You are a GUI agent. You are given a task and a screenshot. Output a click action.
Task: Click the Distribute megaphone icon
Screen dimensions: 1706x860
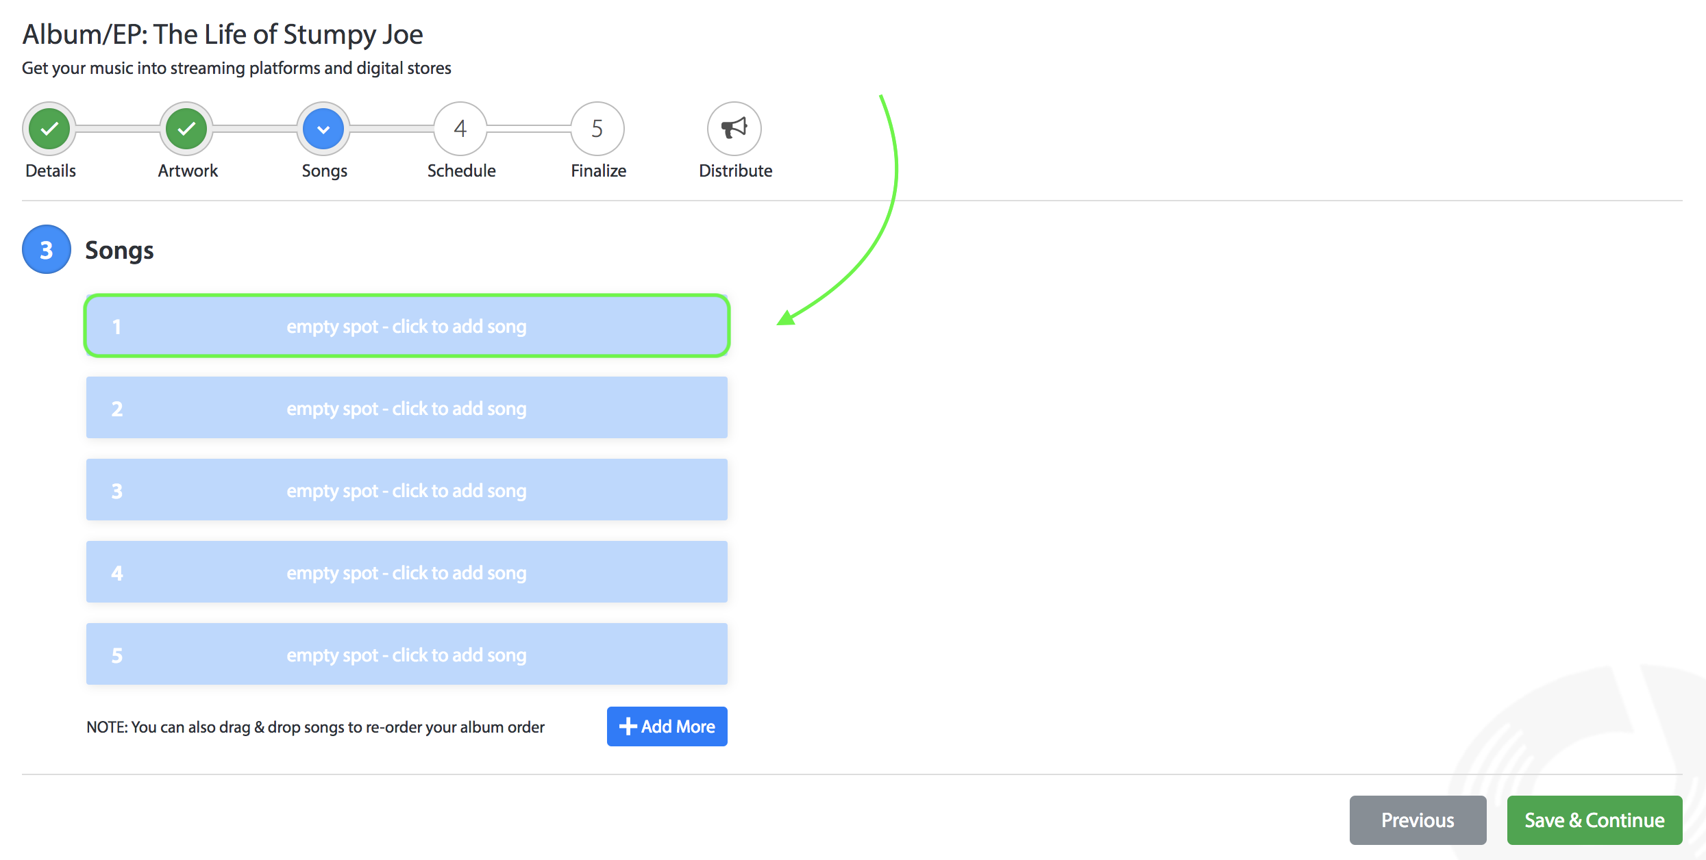tap(734, 128)
